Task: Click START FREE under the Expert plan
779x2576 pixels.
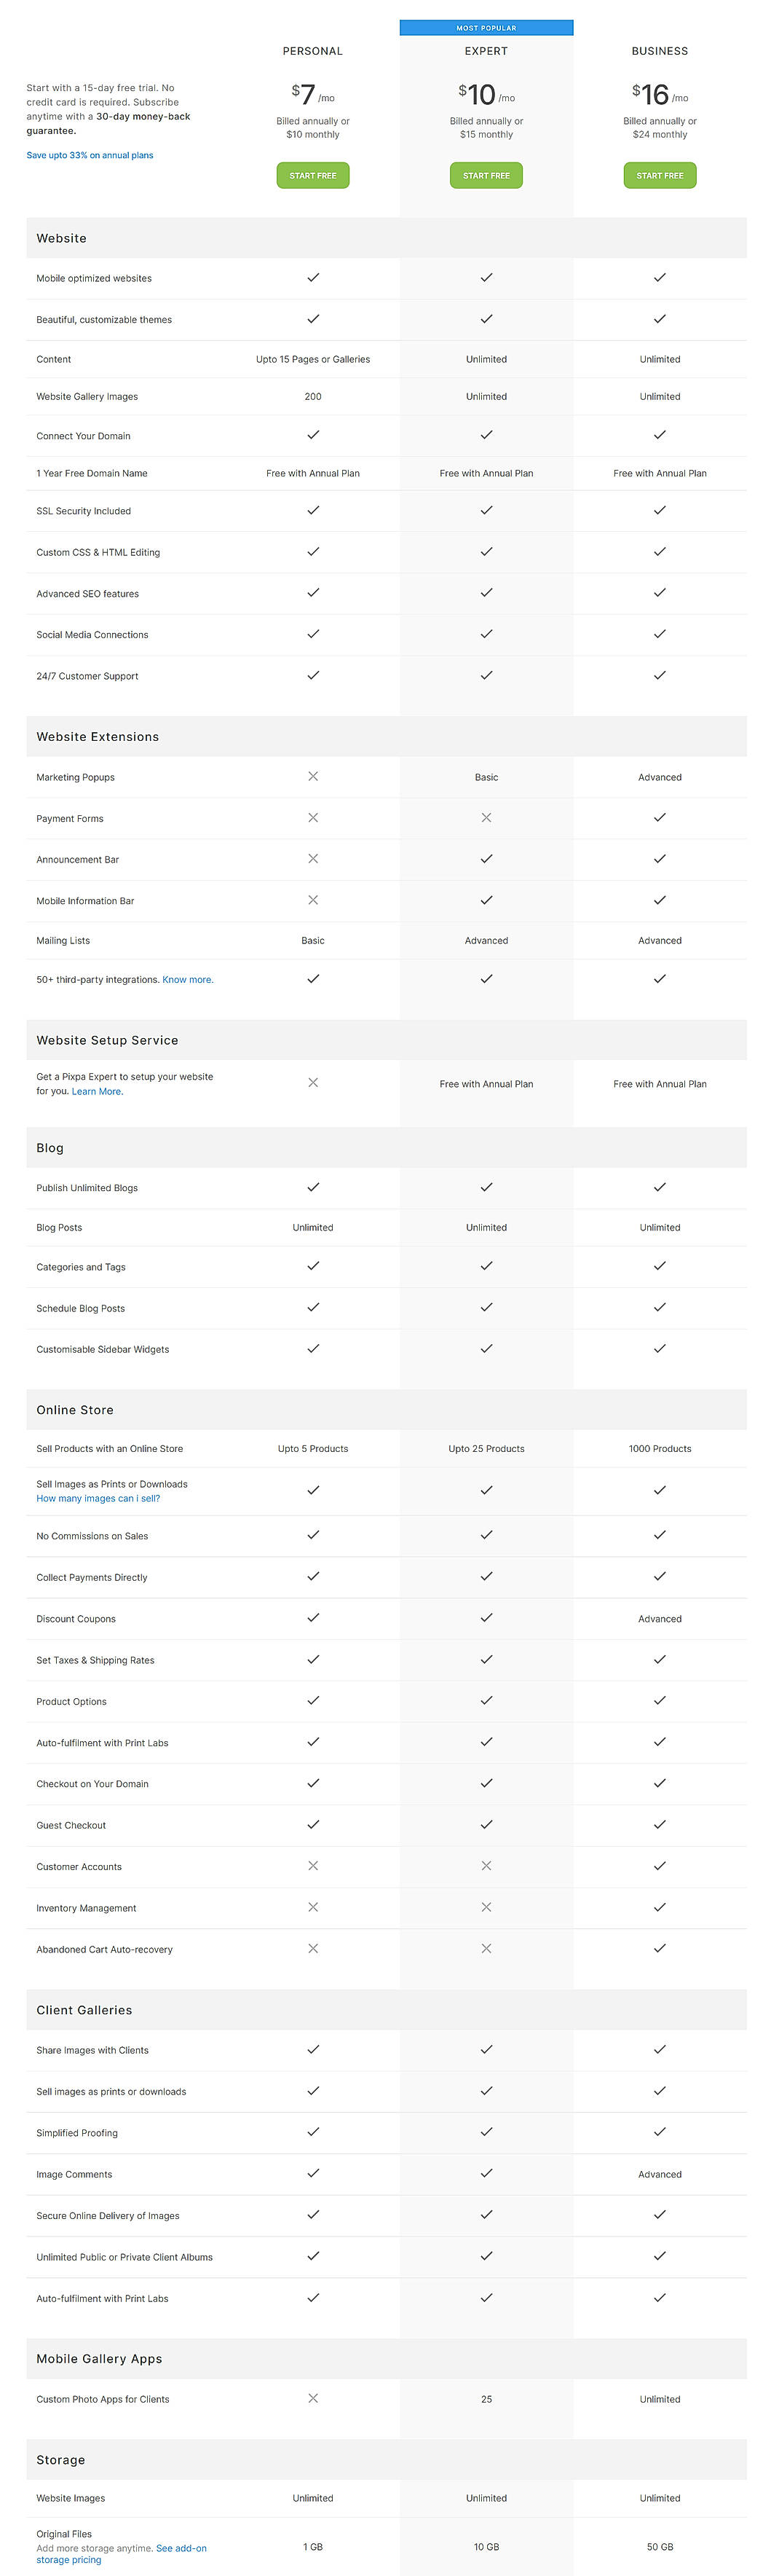Action: click(486, 175)
